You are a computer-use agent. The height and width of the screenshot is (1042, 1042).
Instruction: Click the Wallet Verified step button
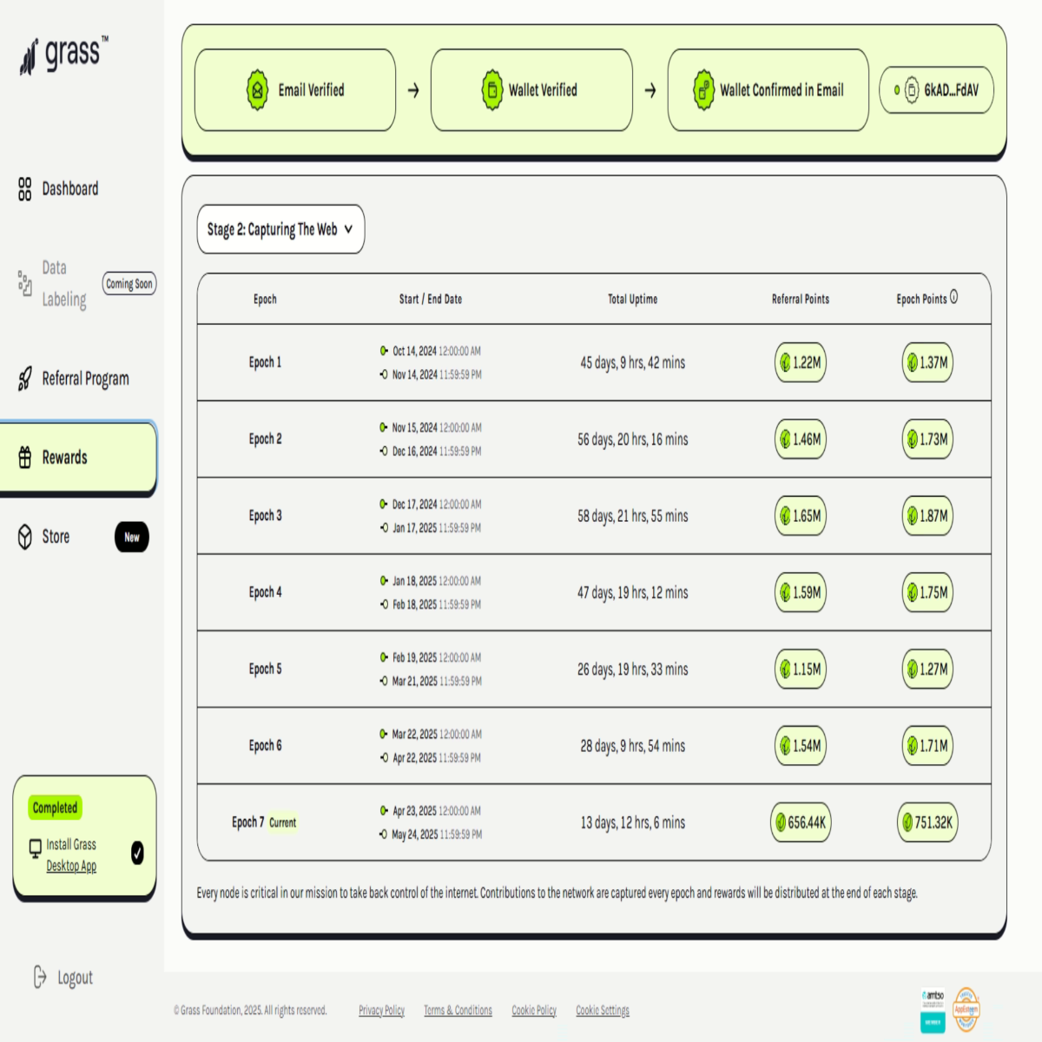pos(531,90)
